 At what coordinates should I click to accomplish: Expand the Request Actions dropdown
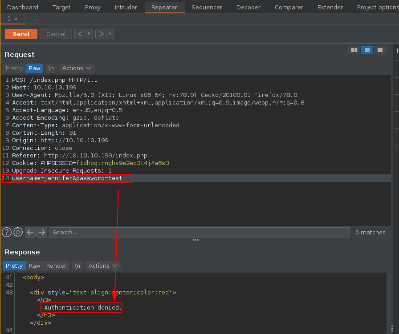77,68
